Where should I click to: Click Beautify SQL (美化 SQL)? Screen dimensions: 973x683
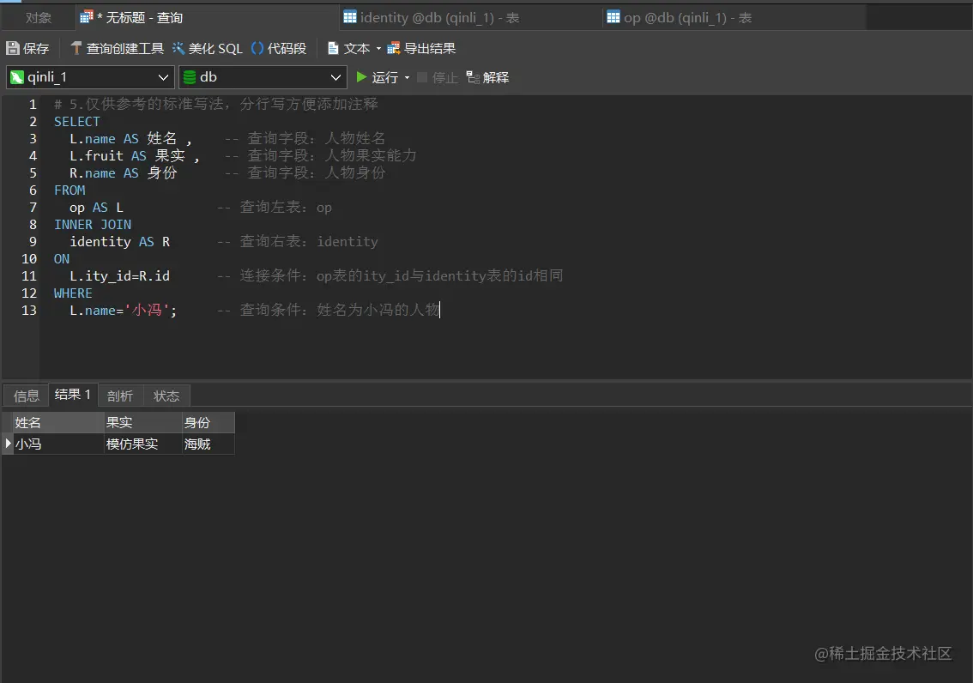point(208,48)
